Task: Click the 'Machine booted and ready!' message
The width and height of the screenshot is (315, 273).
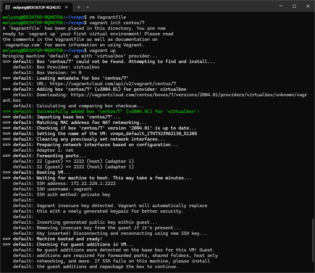Action: [65, 239]
